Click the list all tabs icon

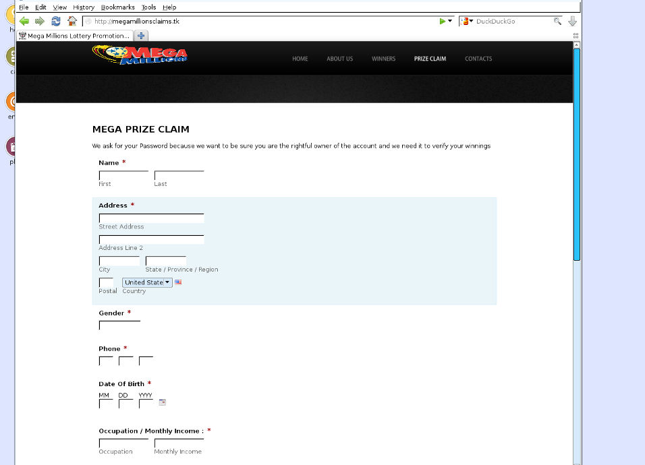point(576,36)
